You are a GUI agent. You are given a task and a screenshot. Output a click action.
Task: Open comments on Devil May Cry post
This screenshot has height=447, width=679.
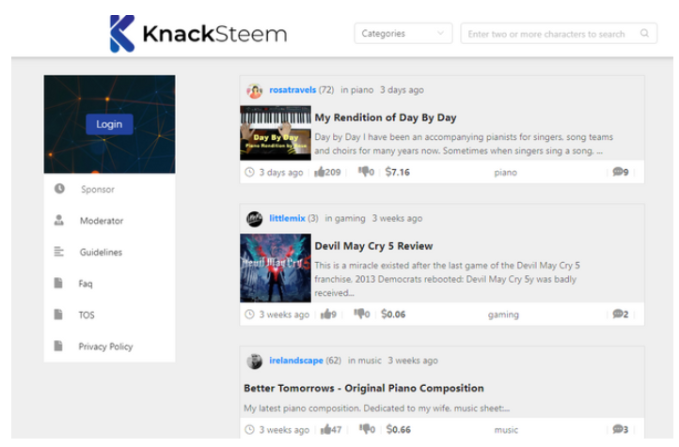click(620, 314)
